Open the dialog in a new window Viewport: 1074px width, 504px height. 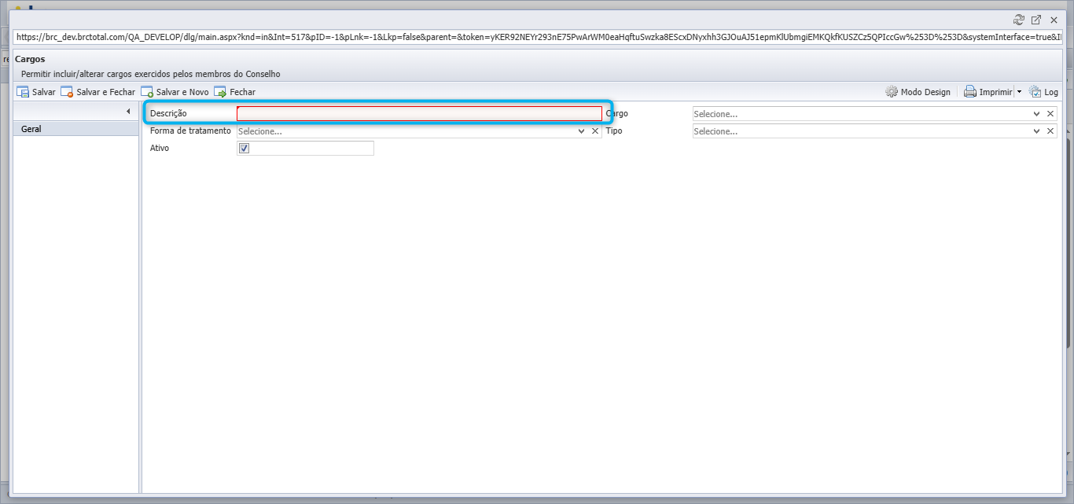(1036, 20)
